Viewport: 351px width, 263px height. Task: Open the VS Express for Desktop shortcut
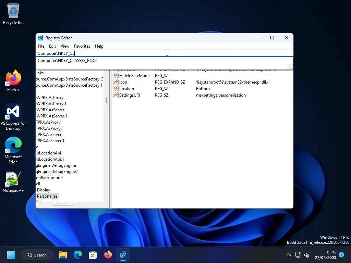pos(13,117)
